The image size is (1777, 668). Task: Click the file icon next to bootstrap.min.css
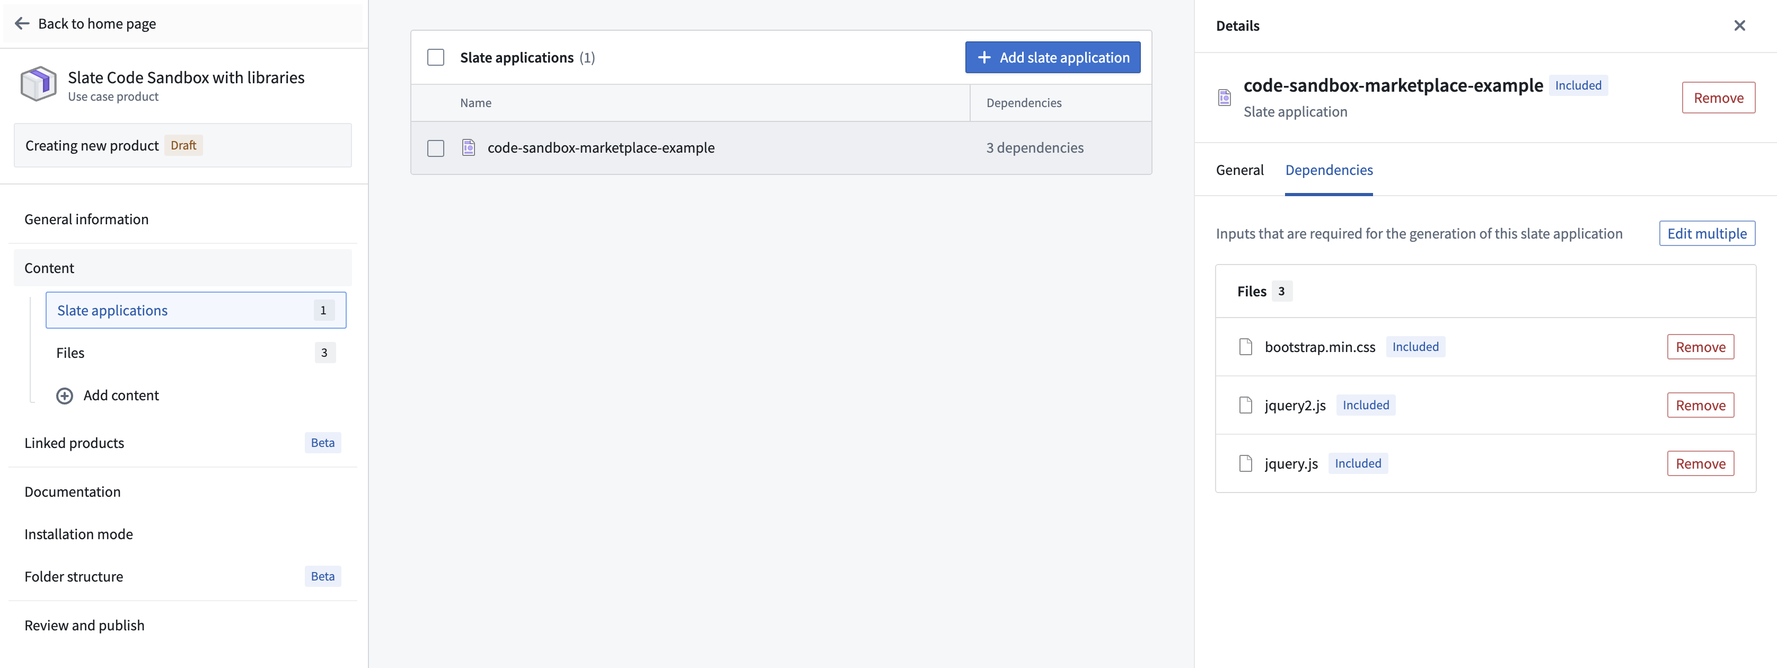pyautogui.click(x=1246, y=347)
